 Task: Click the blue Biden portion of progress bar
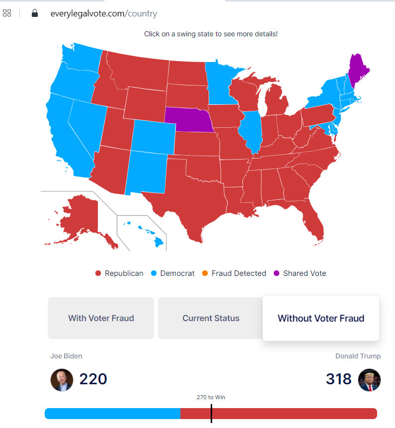point(112,414)
